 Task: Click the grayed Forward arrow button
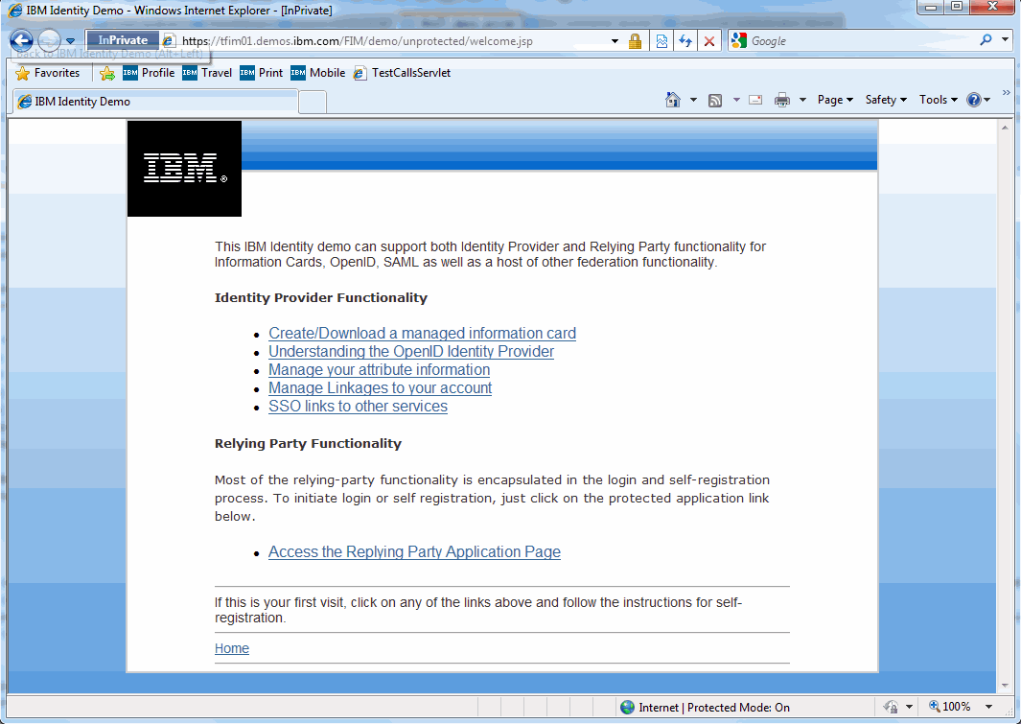click(x=50, y=41)
